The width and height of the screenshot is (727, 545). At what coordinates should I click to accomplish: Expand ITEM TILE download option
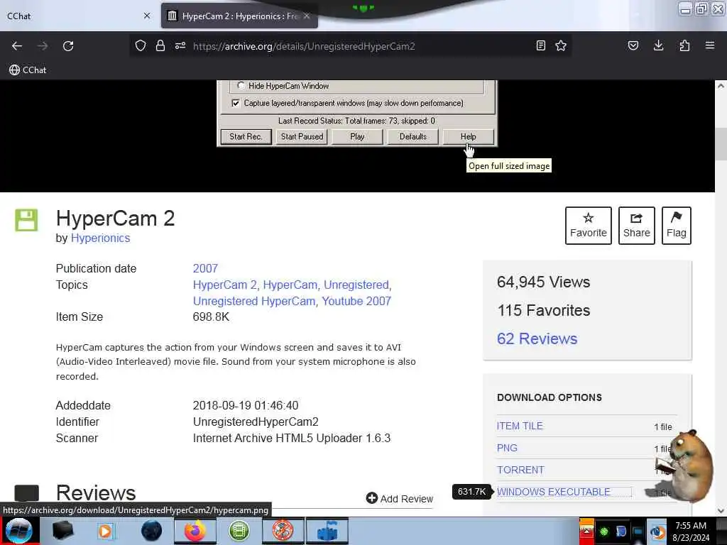point(520,426)
